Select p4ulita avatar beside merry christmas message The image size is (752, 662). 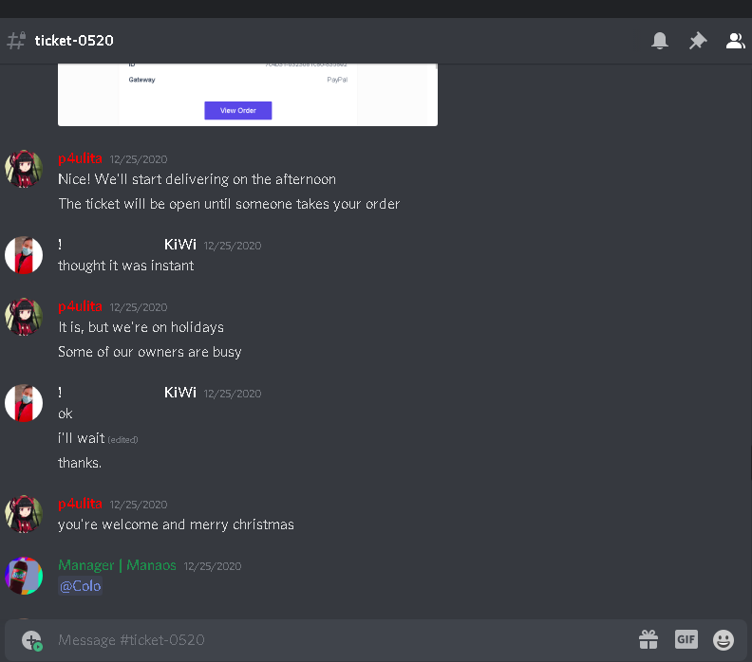24,514
